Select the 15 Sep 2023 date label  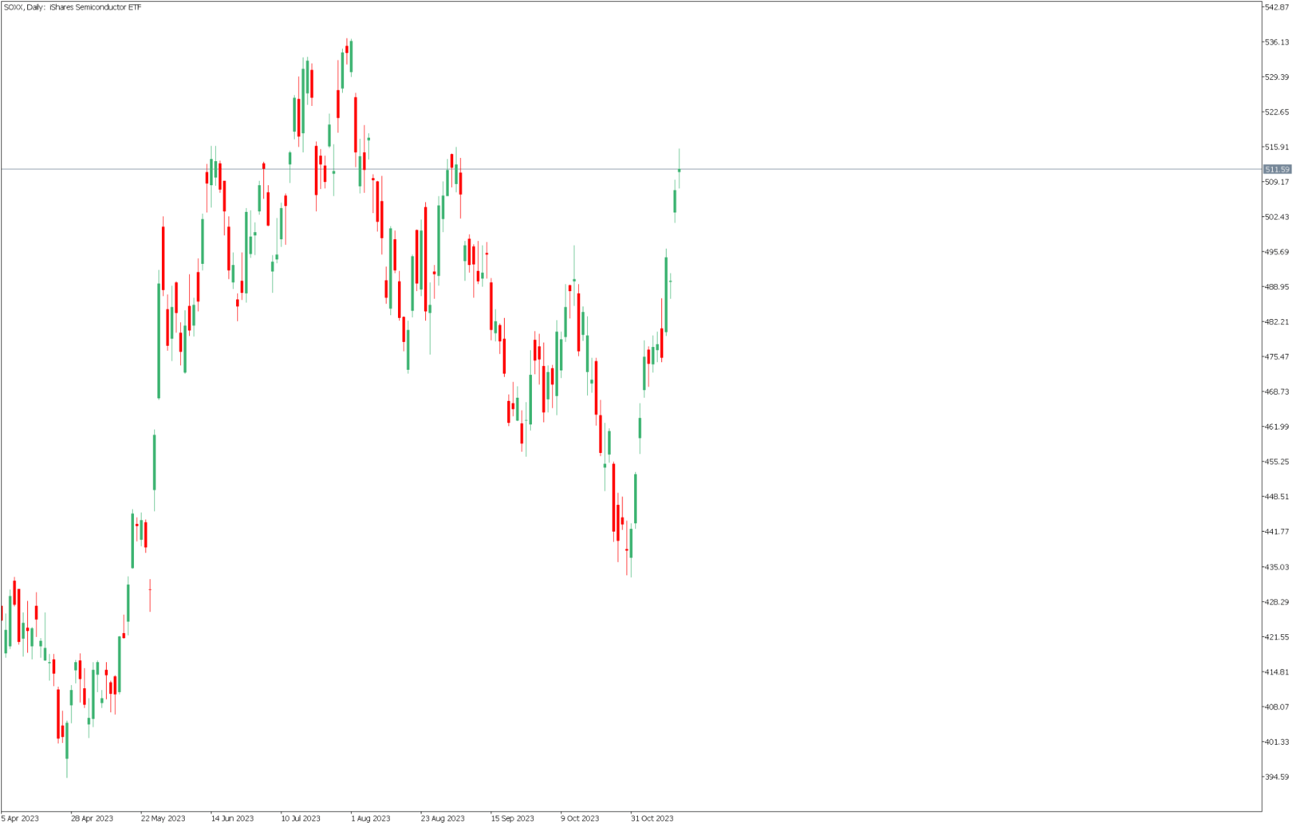pos(512,819)
